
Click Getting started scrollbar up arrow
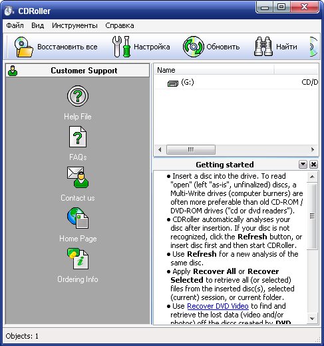[x=312, y=177]
